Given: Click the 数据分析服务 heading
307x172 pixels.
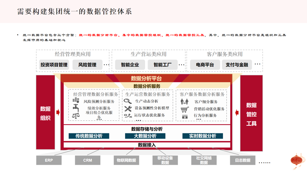Looking at the screenshot, I should pos(147,86).
